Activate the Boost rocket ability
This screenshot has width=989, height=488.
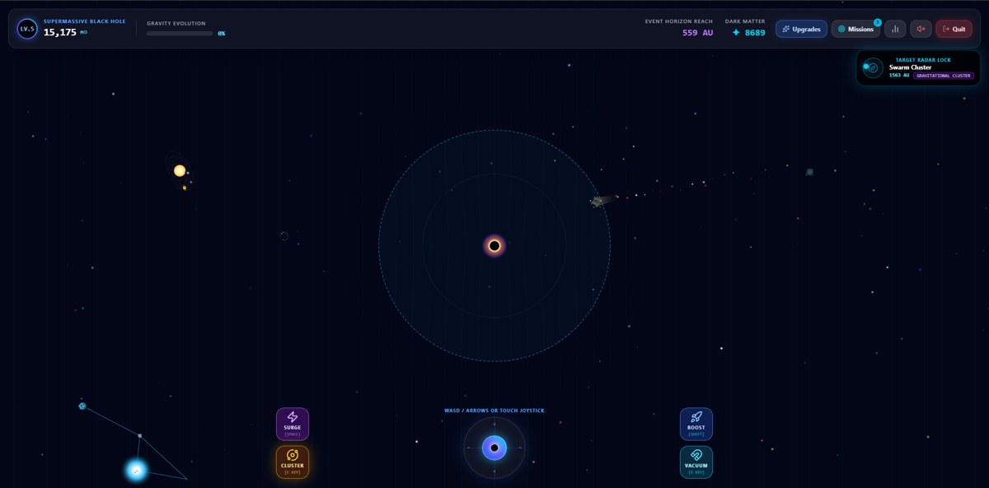696,424
